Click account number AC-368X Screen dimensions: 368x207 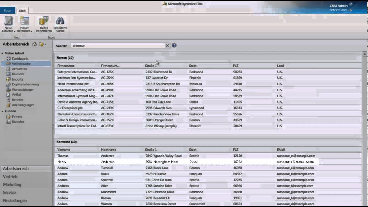(x=107, y=84)
